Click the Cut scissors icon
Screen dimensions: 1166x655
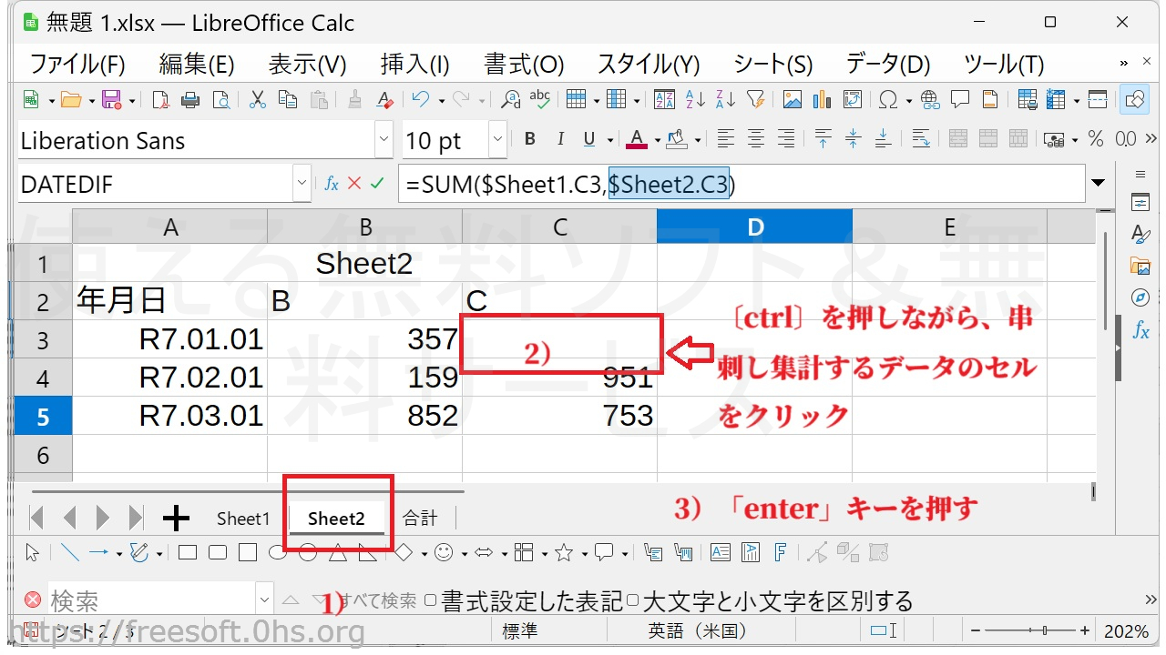coord(257,100)
